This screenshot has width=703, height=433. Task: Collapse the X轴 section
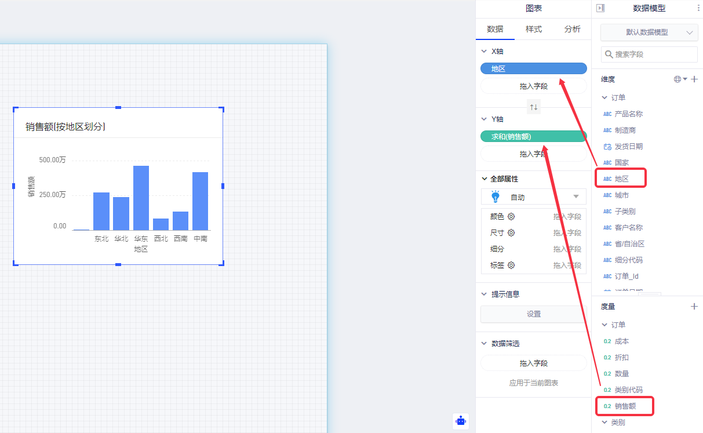tap(484, 52)
